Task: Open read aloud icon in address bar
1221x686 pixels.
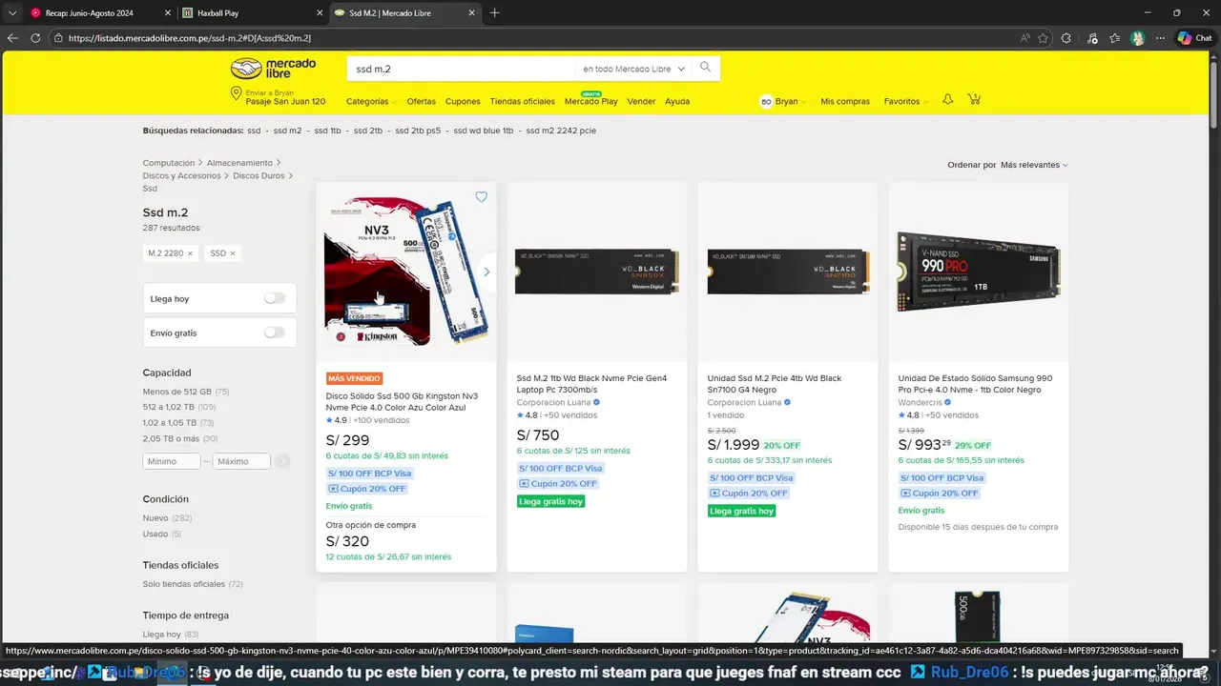Action: [x=1024, y=38]
